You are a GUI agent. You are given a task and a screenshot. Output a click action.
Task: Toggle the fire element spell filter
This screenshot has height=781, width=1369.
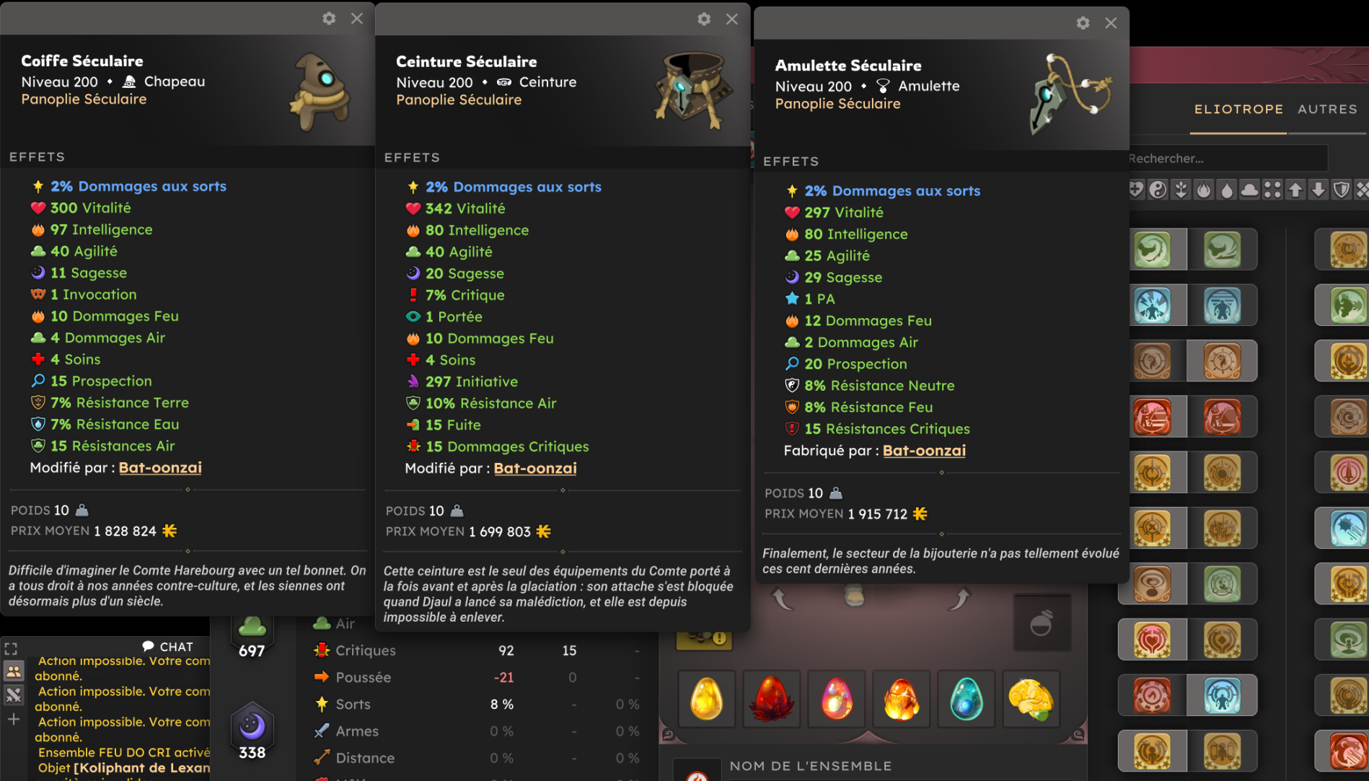tap(1204, 190)
